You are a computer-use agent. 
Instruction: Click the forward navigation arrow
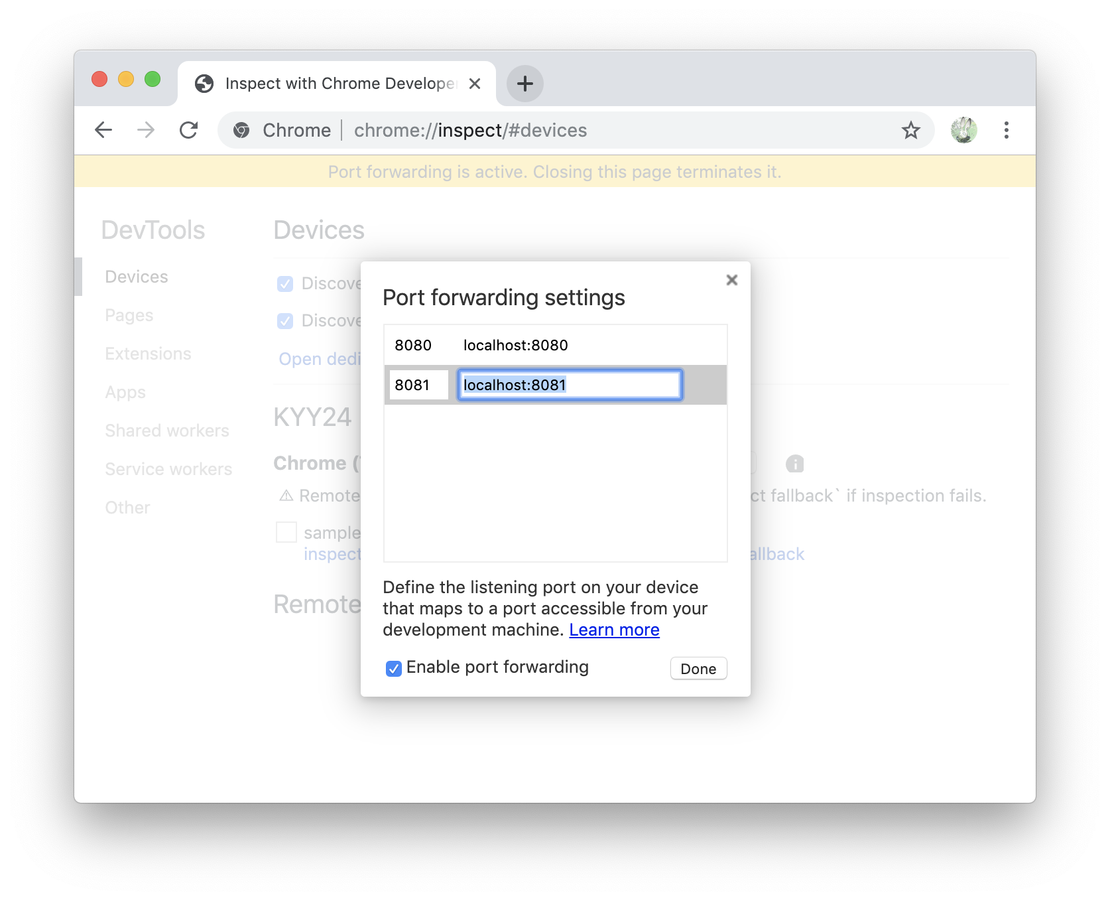click(146, 130)
